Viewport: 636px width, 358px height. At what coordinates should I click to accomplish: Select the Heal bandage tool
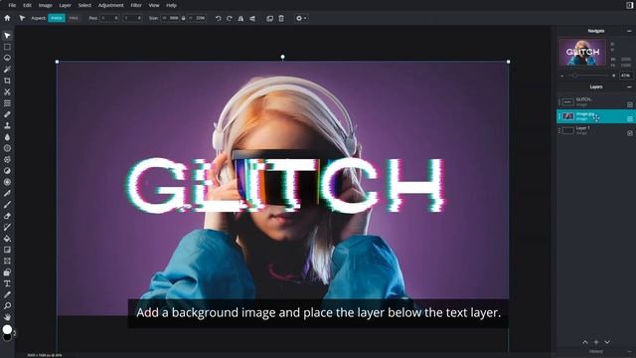coord(7,114)
